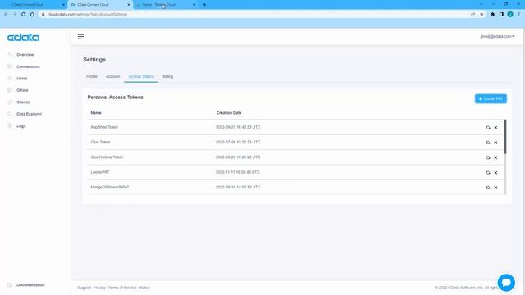The image size is (525, 295).
Task: Regenerate the LookerPAT token
Action: pos(488,173)
